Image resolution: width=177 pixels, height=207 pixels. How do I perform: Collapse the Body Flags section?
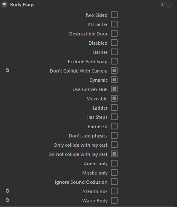(x=4, y=5)
